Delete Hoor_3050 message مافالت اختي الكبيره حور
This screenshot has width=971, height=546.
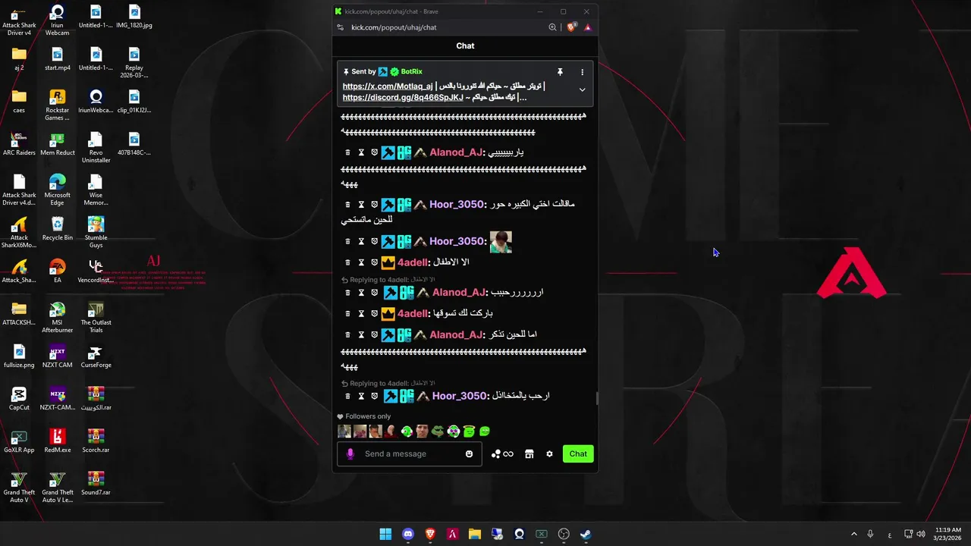(x=347, y=204)
